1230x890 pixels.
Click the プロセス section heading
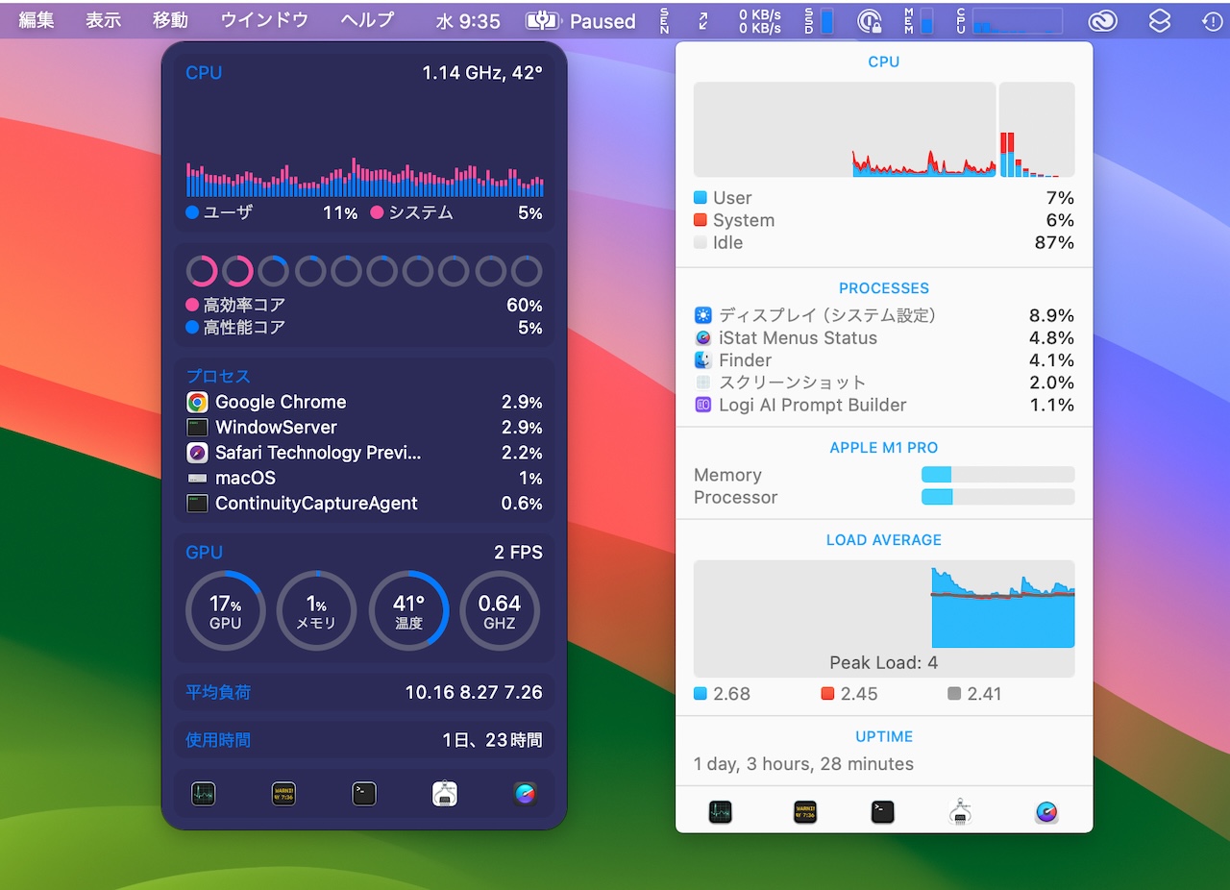point(218,377)
